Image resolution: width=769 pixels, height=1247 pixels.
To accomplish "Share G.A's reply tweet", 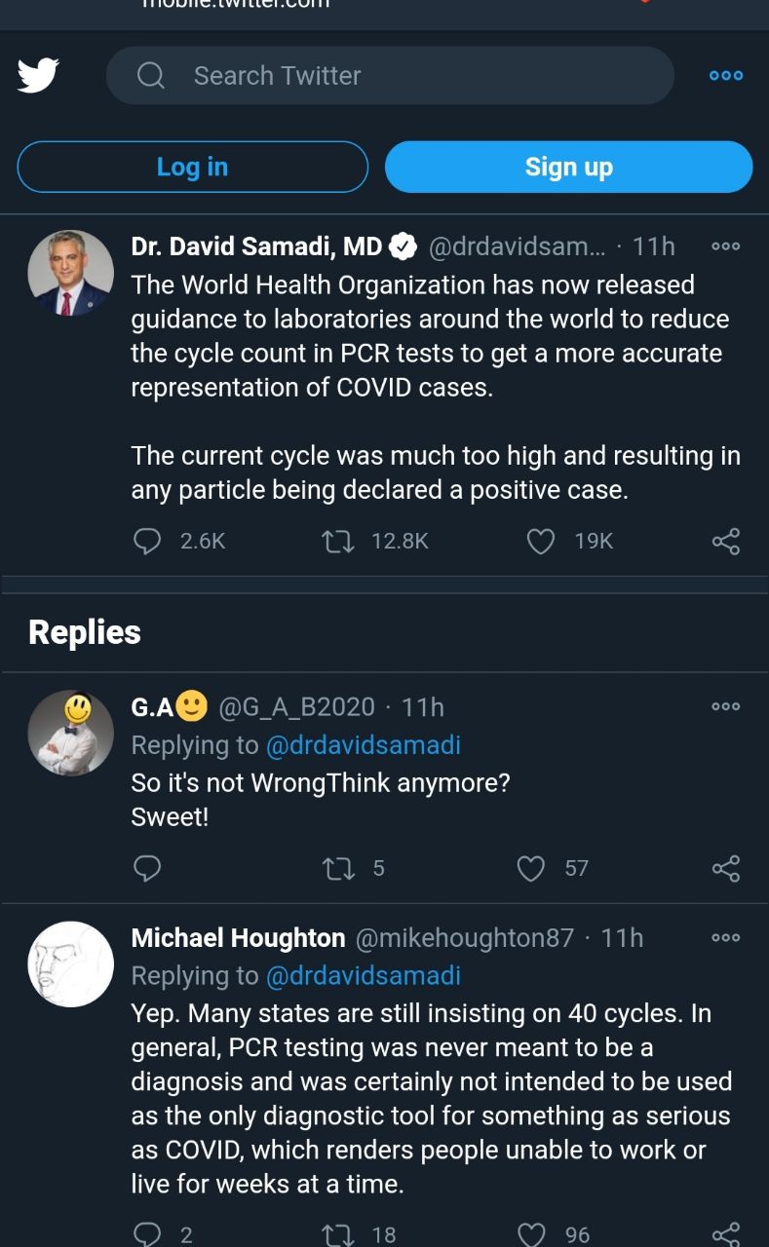I will tap(726, 867).
